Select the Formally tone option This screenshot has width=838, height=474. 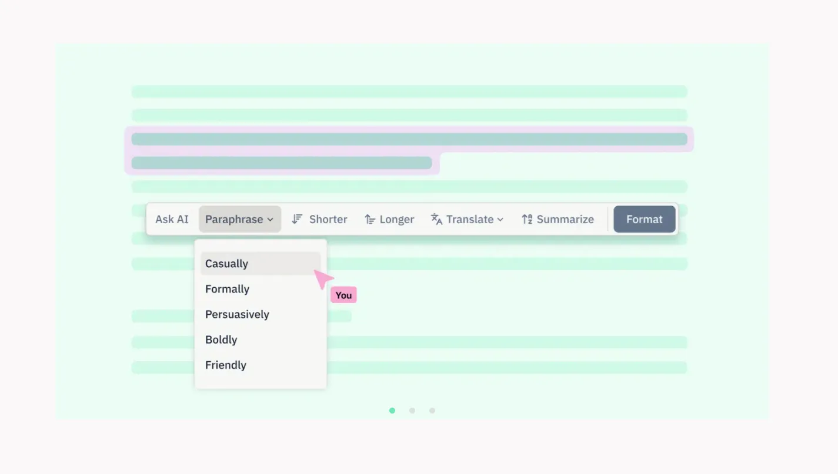227,288
